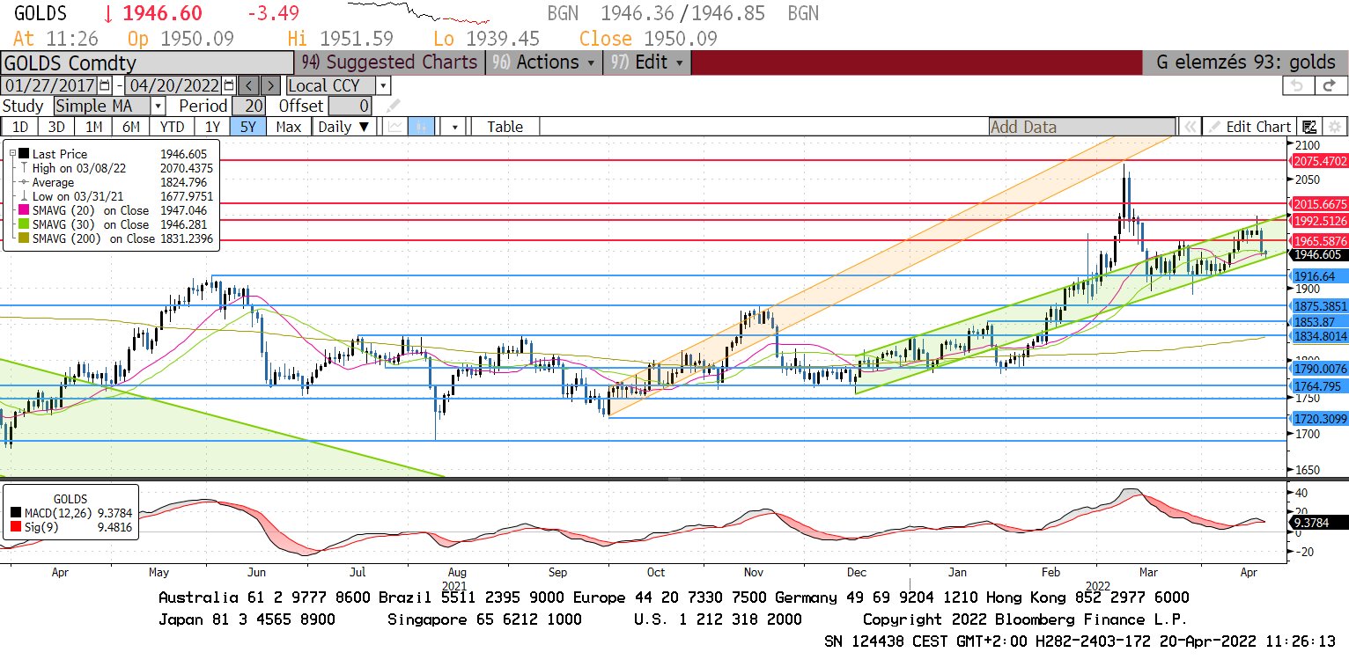Click the 1992.5126 price level label
The image size is (1349, 667).
[1318, 221]
